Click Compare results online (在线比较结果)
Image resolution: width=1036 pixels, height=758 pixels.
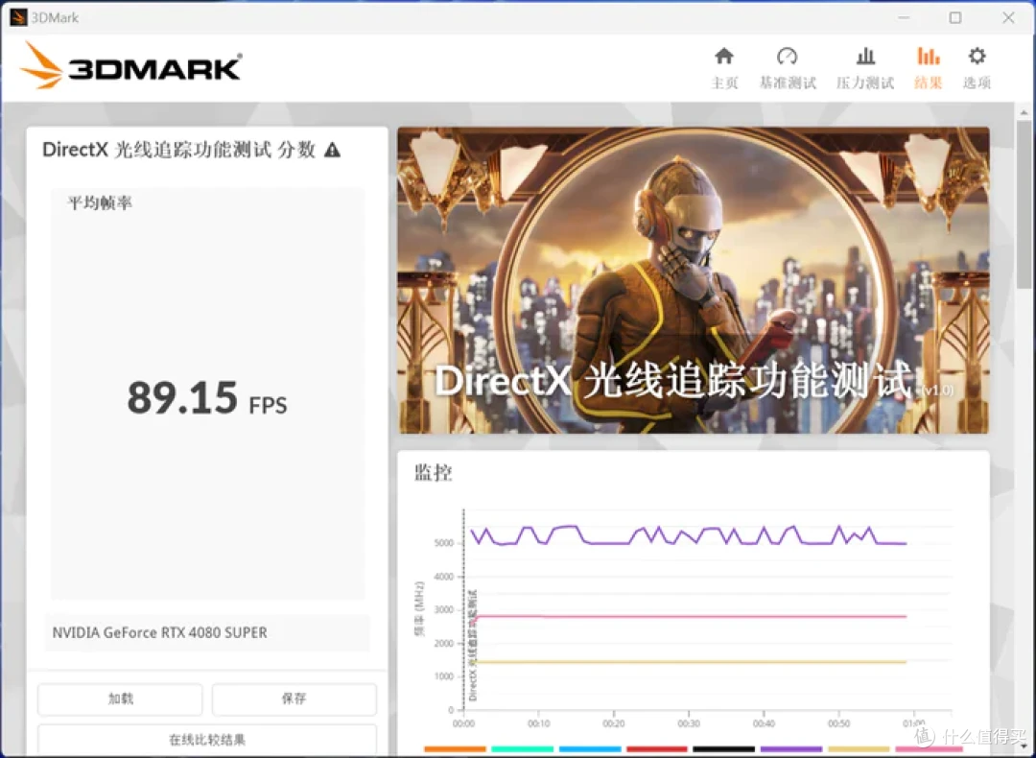pyautogui.click(x=207, y=740)
